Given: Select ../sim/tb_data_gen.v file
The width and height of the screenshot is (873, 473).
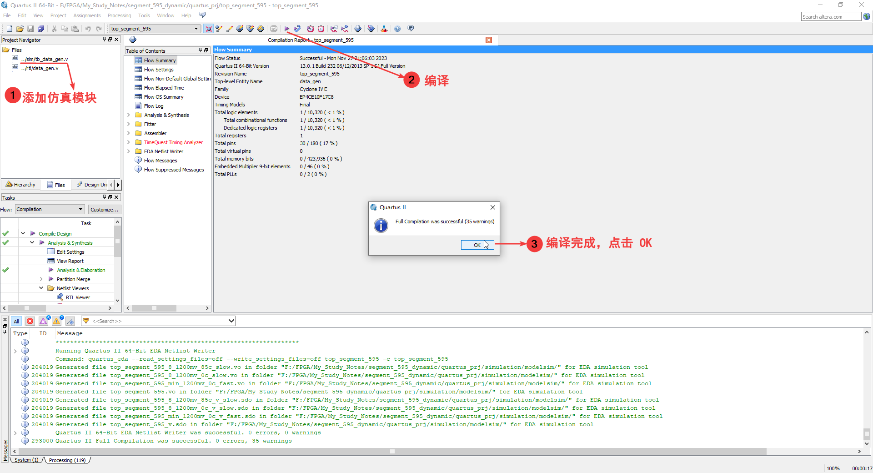Looking at the screenshot, I should point(45,59).
